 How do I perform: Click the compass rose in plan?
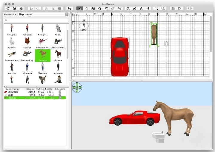[x=84, y=26]
